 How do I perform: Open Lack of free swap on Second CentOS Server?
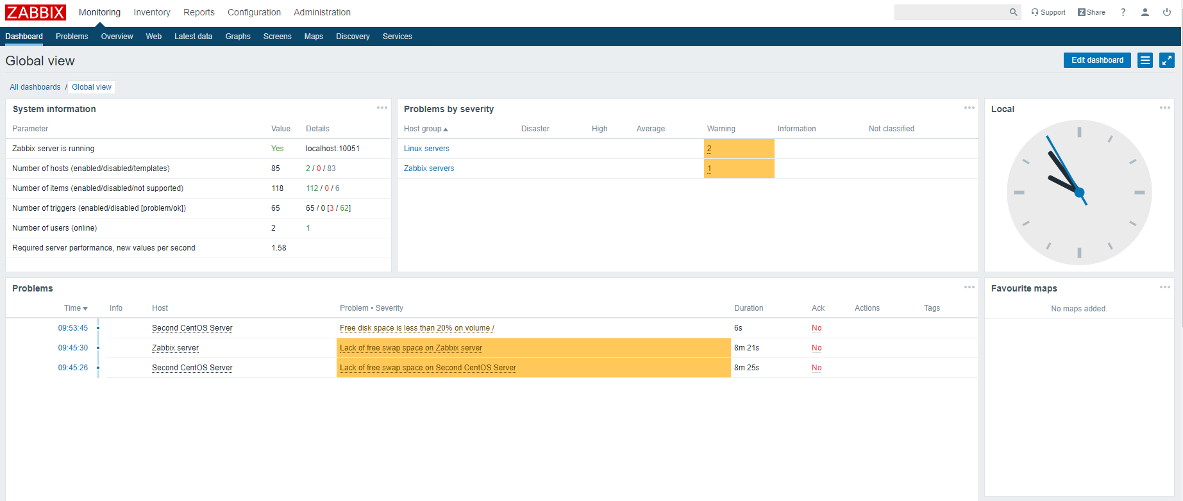coord(428,368)
